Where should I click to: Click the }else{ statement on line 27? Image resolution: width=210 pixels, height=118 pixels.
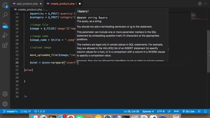coord(29,70)
